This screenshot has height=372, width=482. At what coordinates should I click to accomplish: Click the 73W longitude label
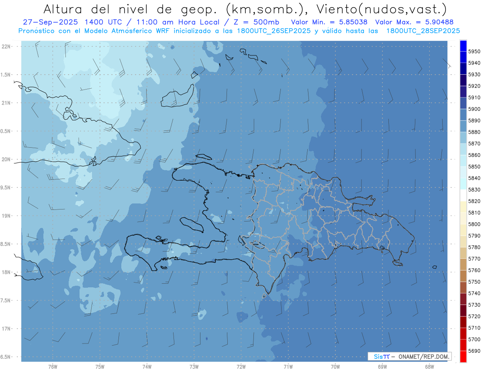point(194,367)
